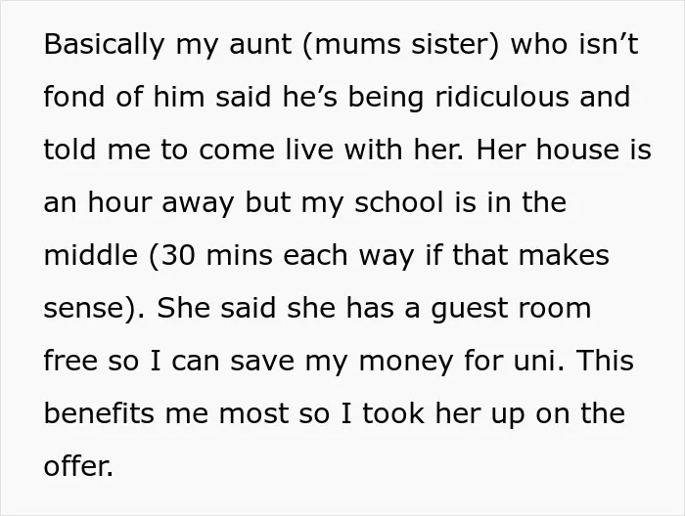Click the word "benefits" at line start
Screen dimensions: 685x516
(99, 413)
